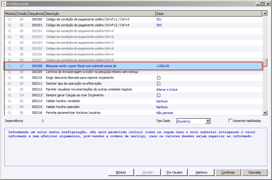
Task: Select 'Centros de Armazenagem a exibir' row
Action: [92, 72]
